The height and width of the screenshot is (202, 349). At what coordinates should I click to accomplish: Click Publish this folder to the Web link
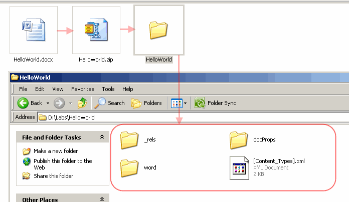(x=63, y=164)
